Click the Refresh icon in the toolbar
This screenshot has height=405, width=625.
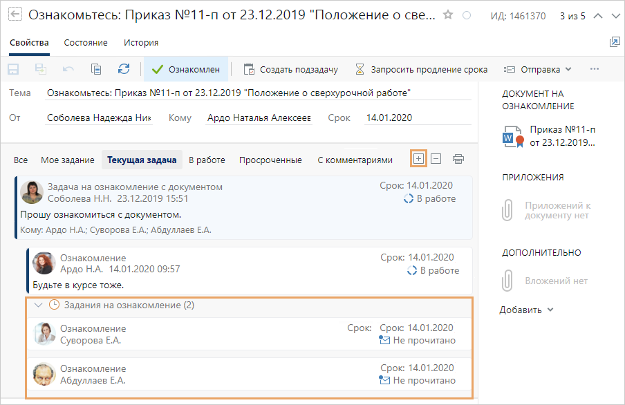[122, 68]
